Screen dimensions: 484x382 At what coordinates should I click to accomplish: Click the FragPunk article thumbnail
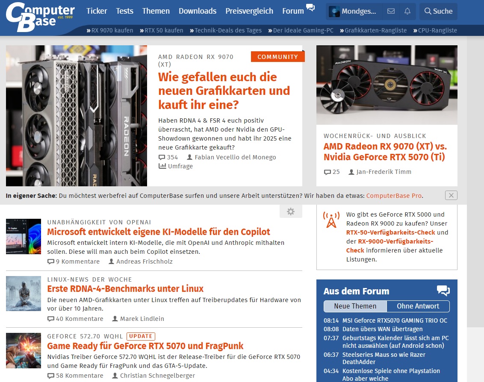pyautogui.click(x=24, y=350)
